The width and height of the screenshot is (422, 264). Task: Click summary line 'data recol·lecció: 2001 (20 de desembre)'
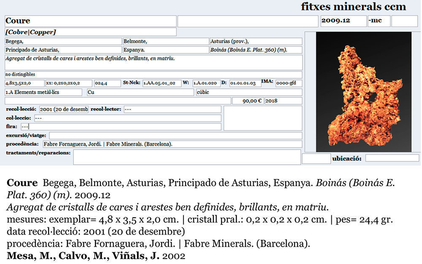coord(96,232)
